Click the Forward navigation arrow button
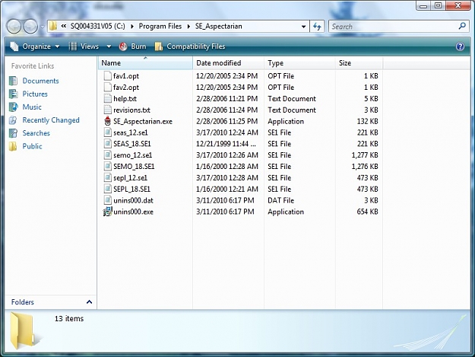The height and width of the screenshot is (357, 475). (30, 27)
